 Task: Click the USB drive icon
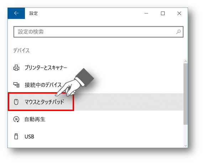pos(16,136)
